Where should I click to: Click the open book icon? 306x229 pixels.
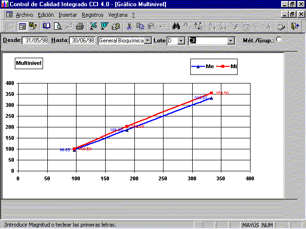click(x=47, y=26)
